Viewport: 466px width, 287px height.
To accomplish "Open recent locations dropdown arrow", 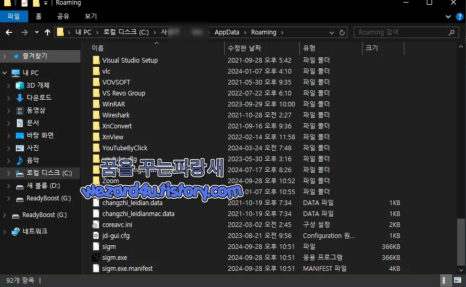I will (x=37, y=32).
